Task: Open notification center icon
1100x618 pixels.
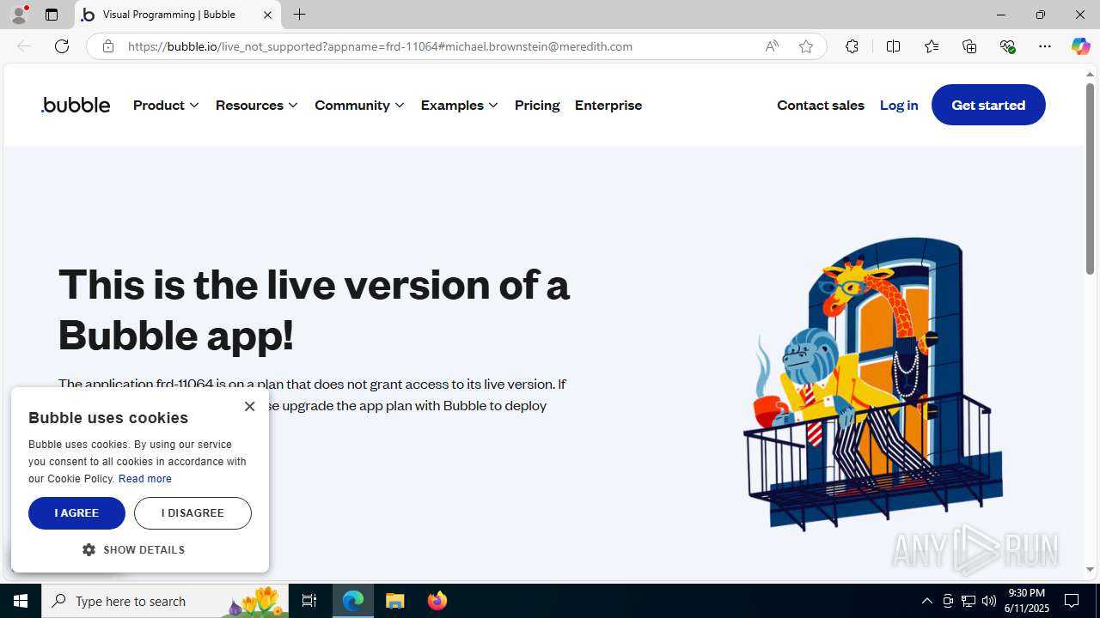Action: click(x=1072, y=601)
